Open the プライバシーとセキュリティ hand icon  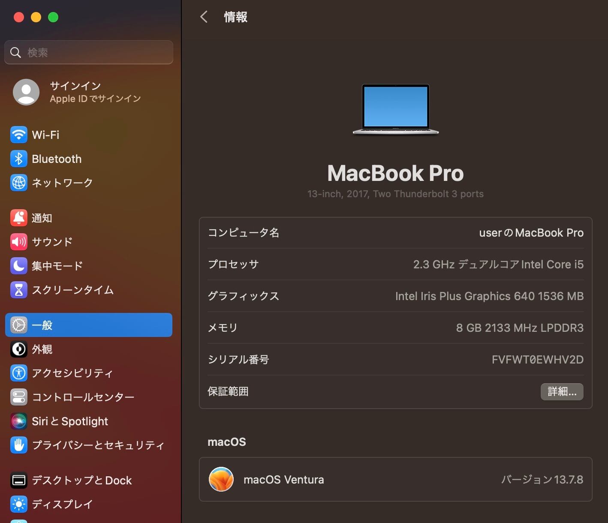click(19, 445)
